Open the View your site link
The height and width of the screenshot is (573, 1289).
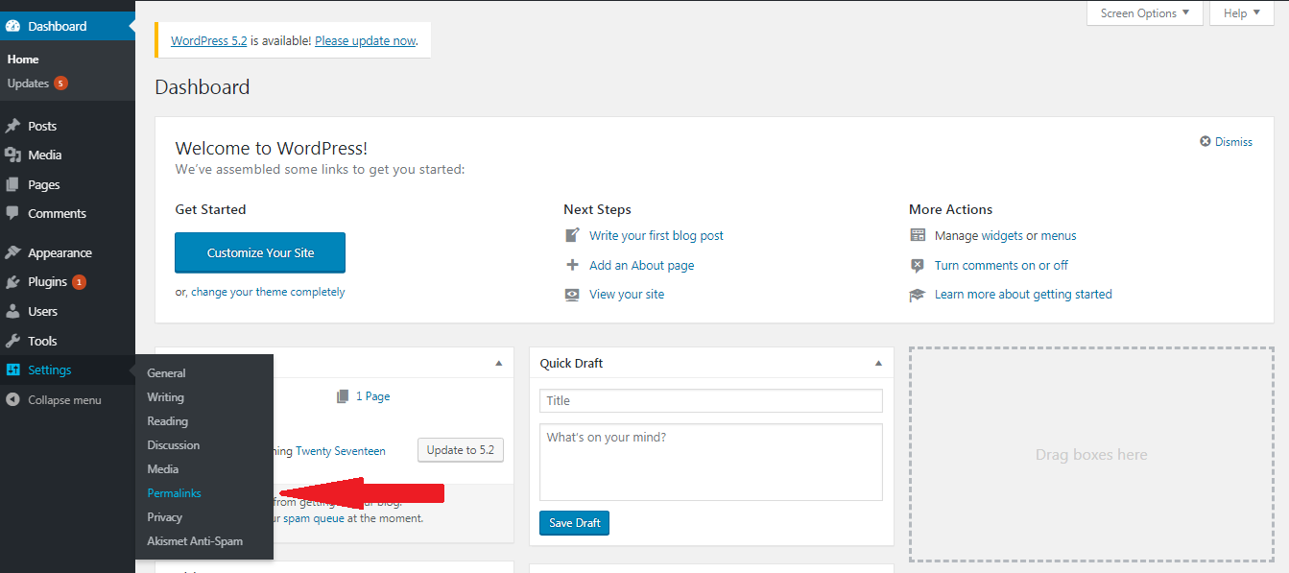pyautogui.click(x=627, y=295)
